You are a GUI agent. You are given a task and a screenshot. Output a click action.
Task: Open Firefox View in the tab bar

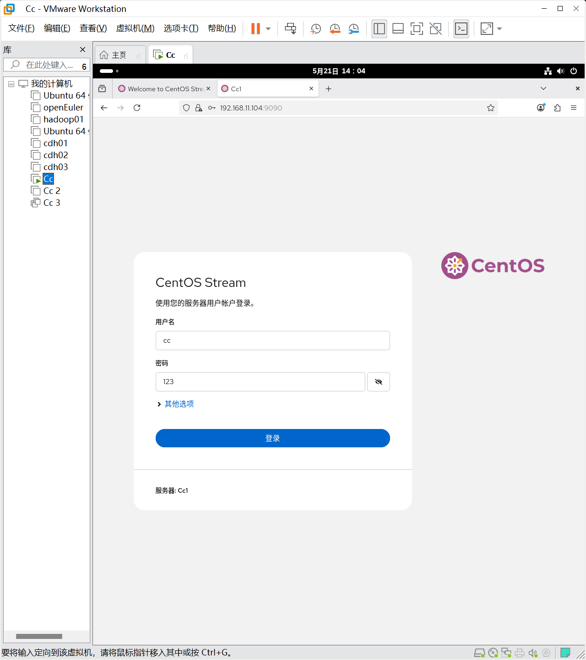[102, 88]
